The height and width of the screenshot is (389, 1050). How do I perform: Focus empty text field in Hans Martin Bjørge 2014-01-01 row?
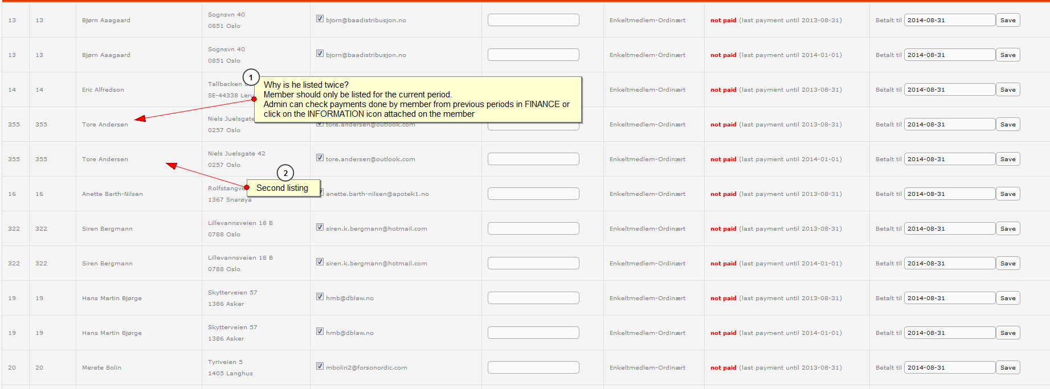(x=533, y=333)
